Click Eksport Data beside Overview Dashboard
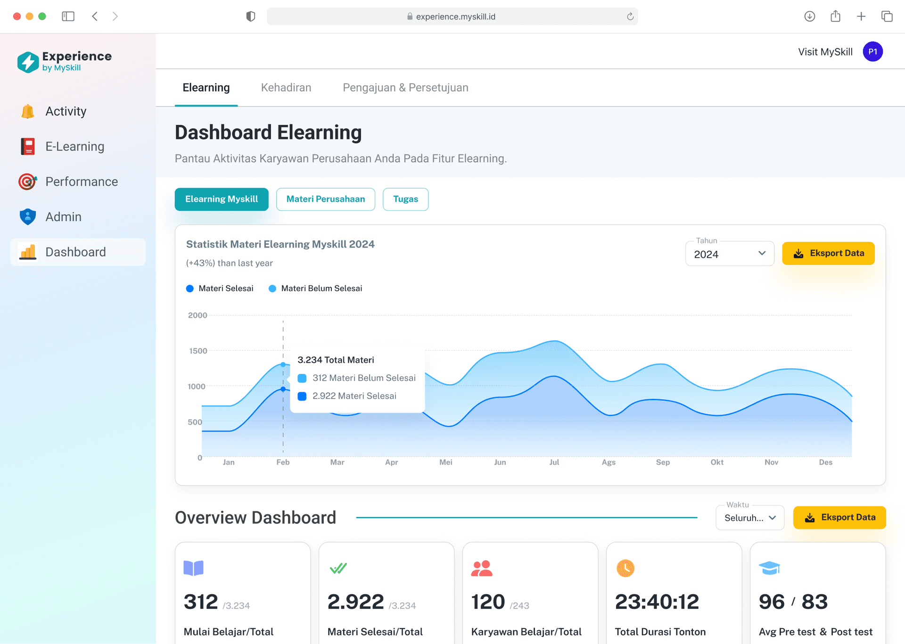The height and width of the screenshot is (644, 905). point(839,518)
